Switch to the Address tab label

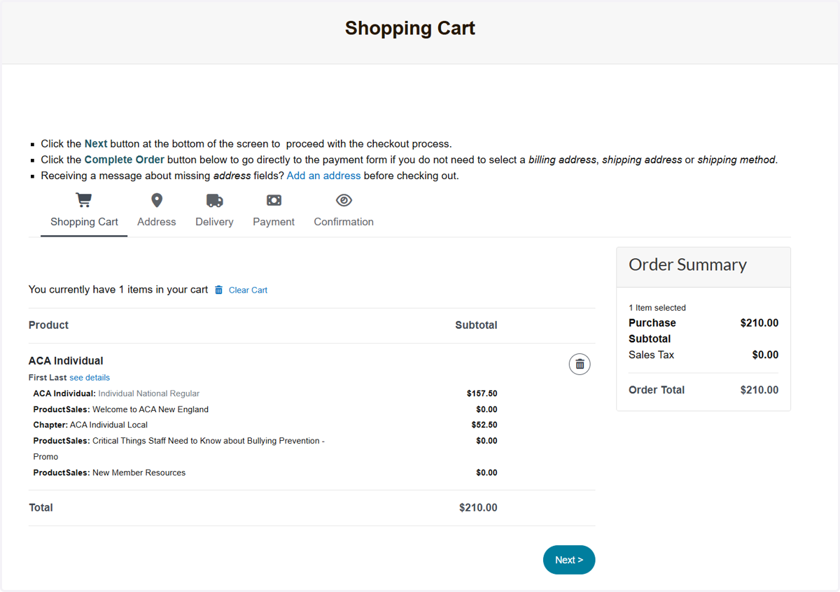tap(157, 222)
